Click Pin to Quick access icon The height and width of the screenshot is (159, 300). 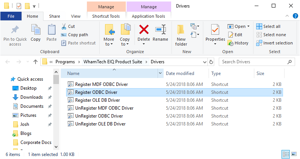click(x=15, y=30)
